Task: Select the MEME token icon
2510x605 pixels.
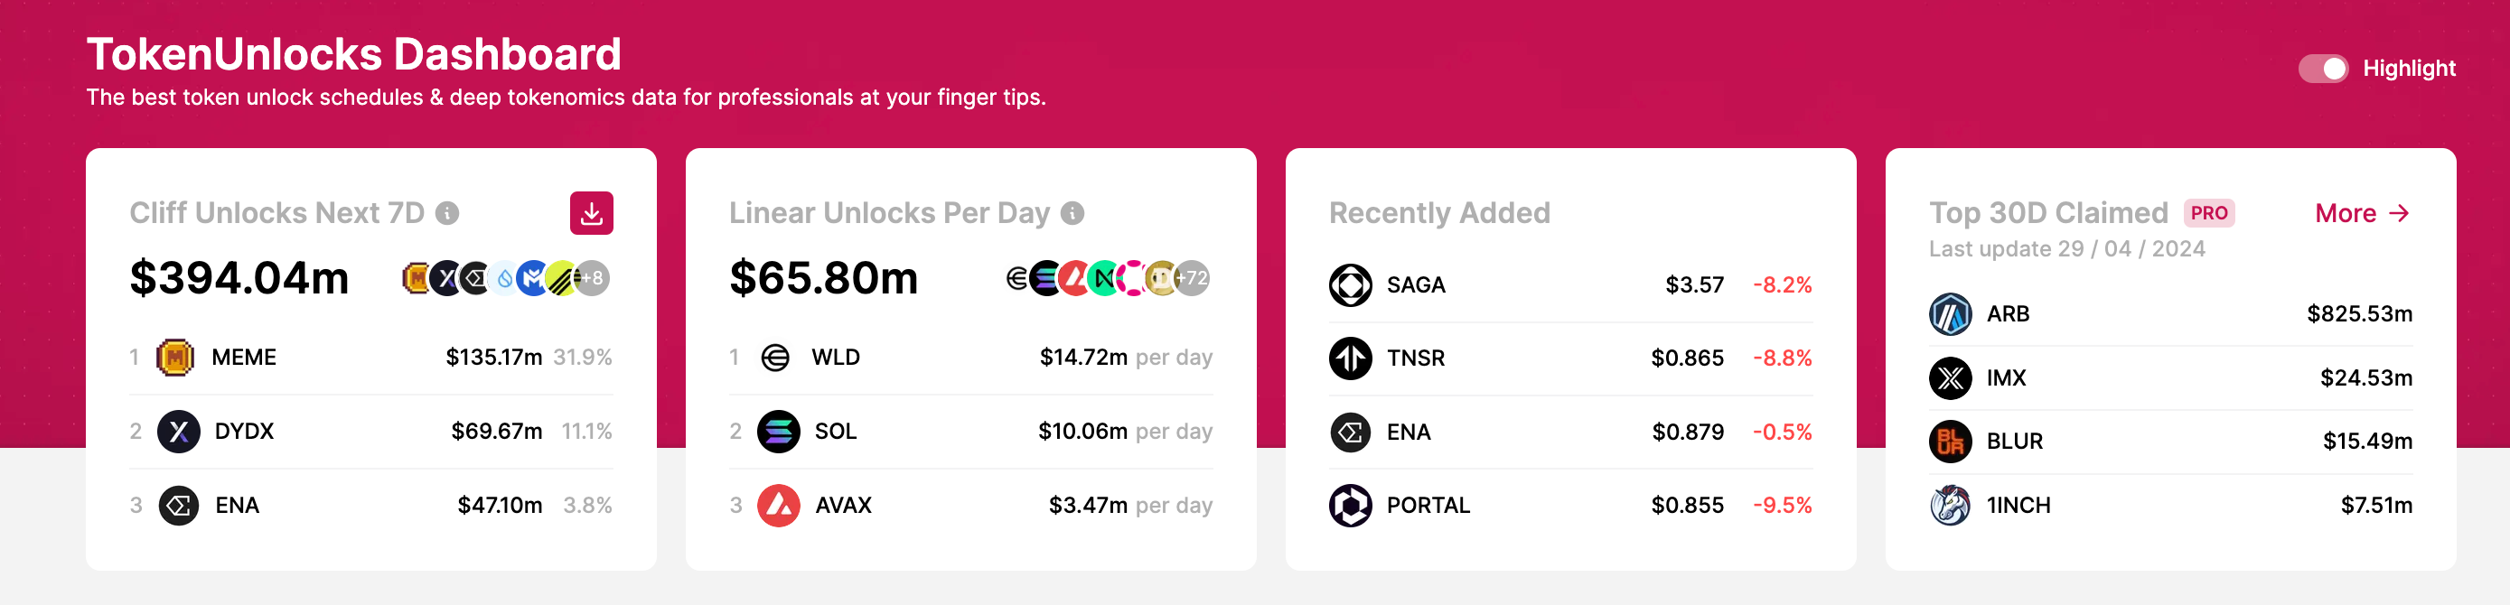Action: coord(176,358)
